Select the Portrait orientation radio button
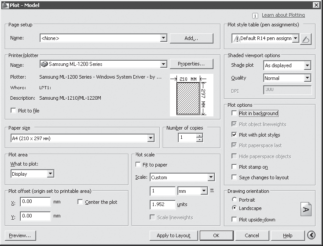This screenshot has width=323, height=246. [x=234, y=200]
